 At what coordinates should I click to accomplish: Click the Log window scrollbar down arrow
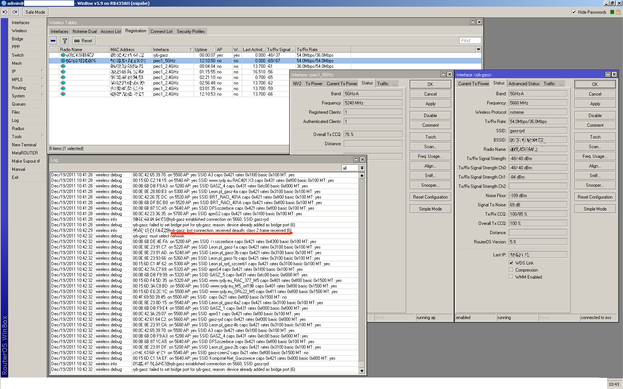click(362, 370)
